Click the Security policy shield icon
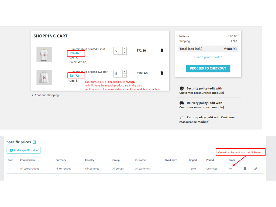This screenshot has height=207, width=276. point(182,88)
